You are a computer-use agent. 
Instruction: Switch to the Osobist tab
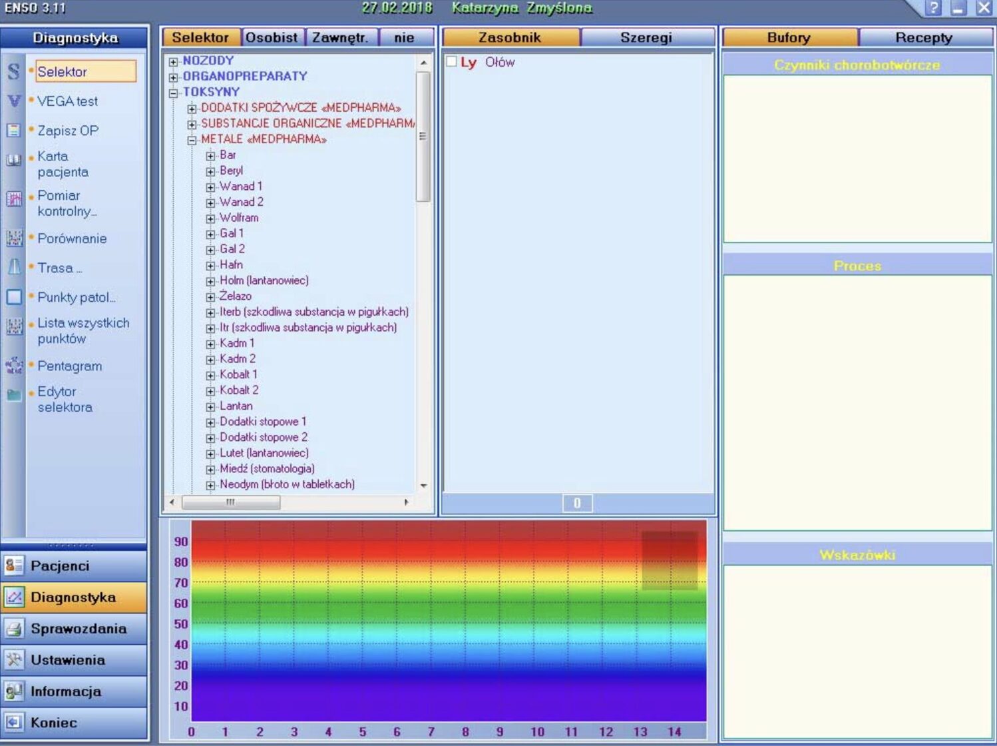click(272, 37)
